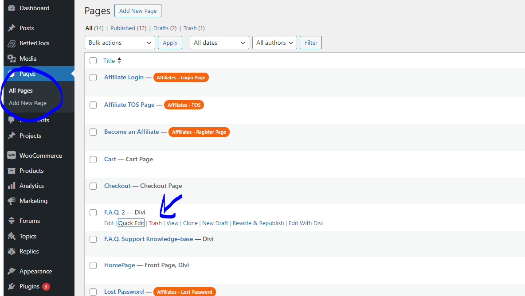Click the Posts pushpin icon
This screenshot has width=525, height=296.
(12, 28)
